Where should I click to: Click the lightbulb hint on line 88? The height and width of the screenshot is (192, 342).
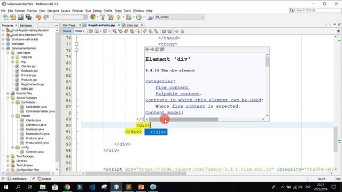click(70, 113)
